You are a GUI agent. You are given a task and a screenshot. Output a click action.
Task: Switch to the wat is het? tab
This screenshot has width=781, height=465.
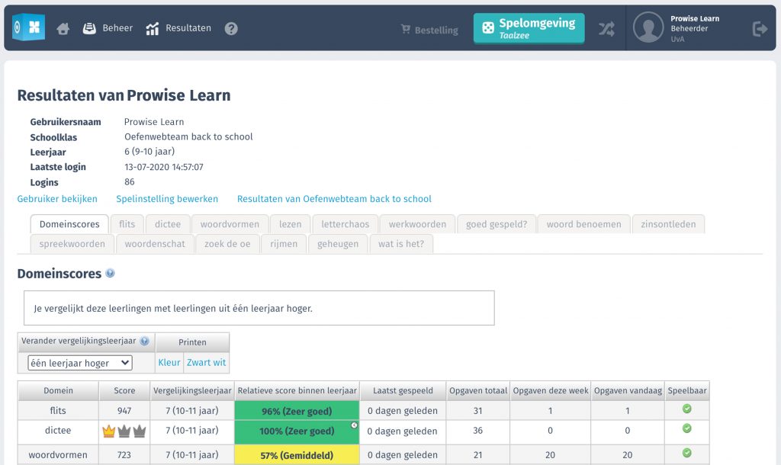point(401,244)
